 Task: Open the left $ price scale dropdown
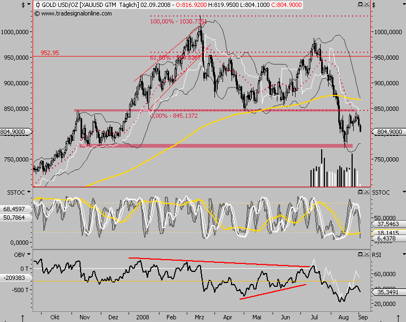pos(29,4)
